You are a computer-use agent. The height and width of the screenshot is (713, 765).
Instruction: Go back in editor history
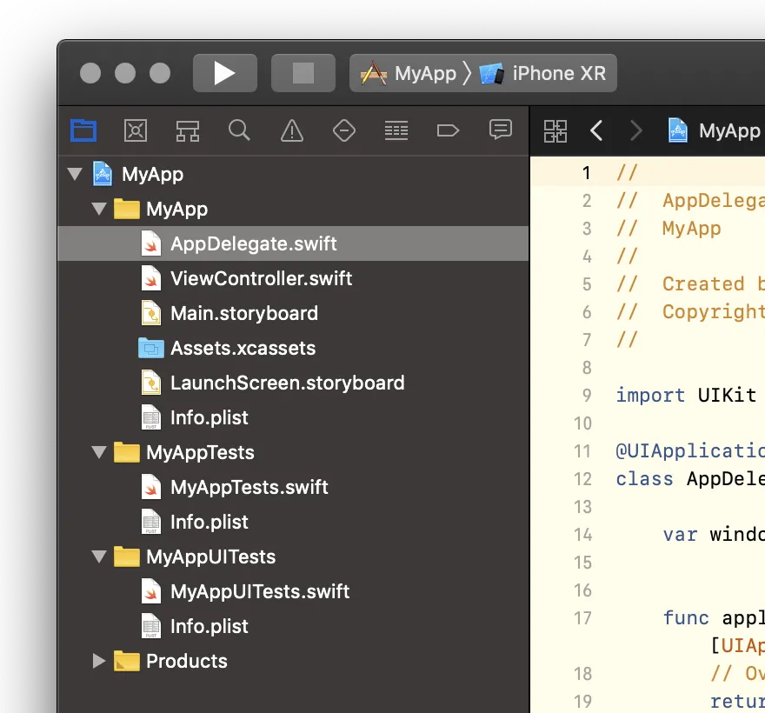tap(596, 130)
